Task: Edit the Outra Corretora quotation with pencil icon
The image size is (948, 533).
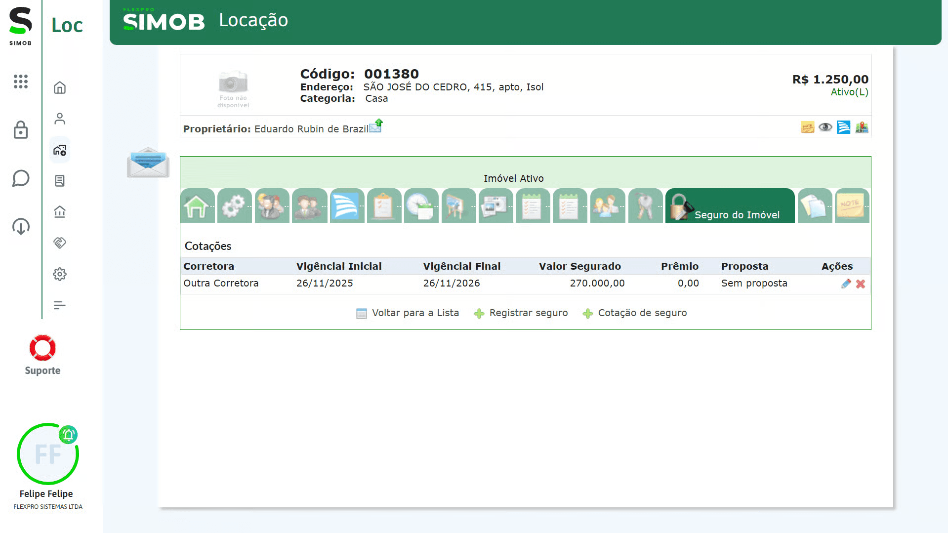Action: pos(846,284)
